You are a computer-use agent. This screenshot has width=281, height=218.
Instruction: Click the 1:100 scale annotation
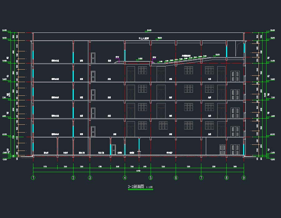pyautogui.click(x=149, y=187)
